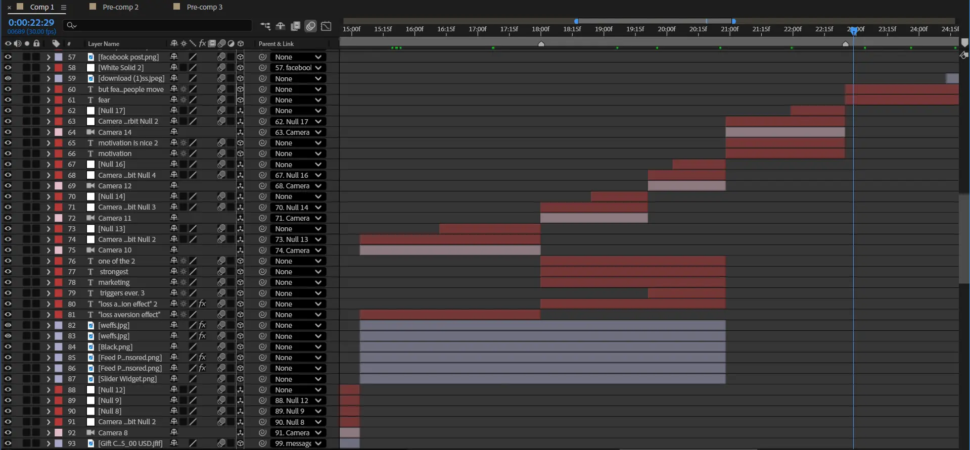970x450 pixels.
Task: Toggle visibility of Camera 10 layer
Action: click(x=8, y=250)
